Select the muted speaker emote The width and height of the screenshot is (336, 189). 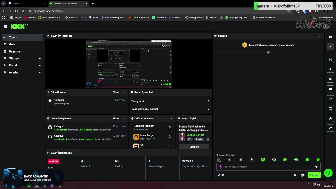coord(252,160)
